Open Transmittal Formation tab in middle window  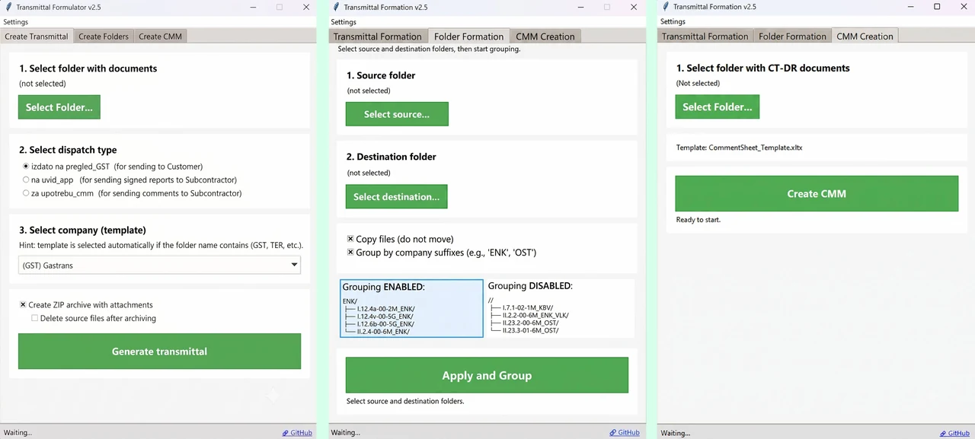[x=377, y=37]
